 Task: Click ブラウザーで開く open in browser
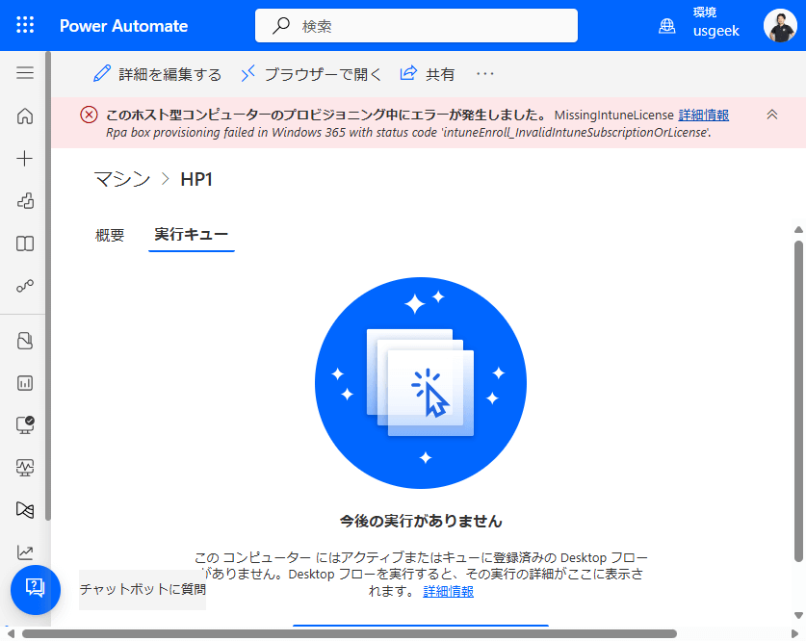point(311,74)
